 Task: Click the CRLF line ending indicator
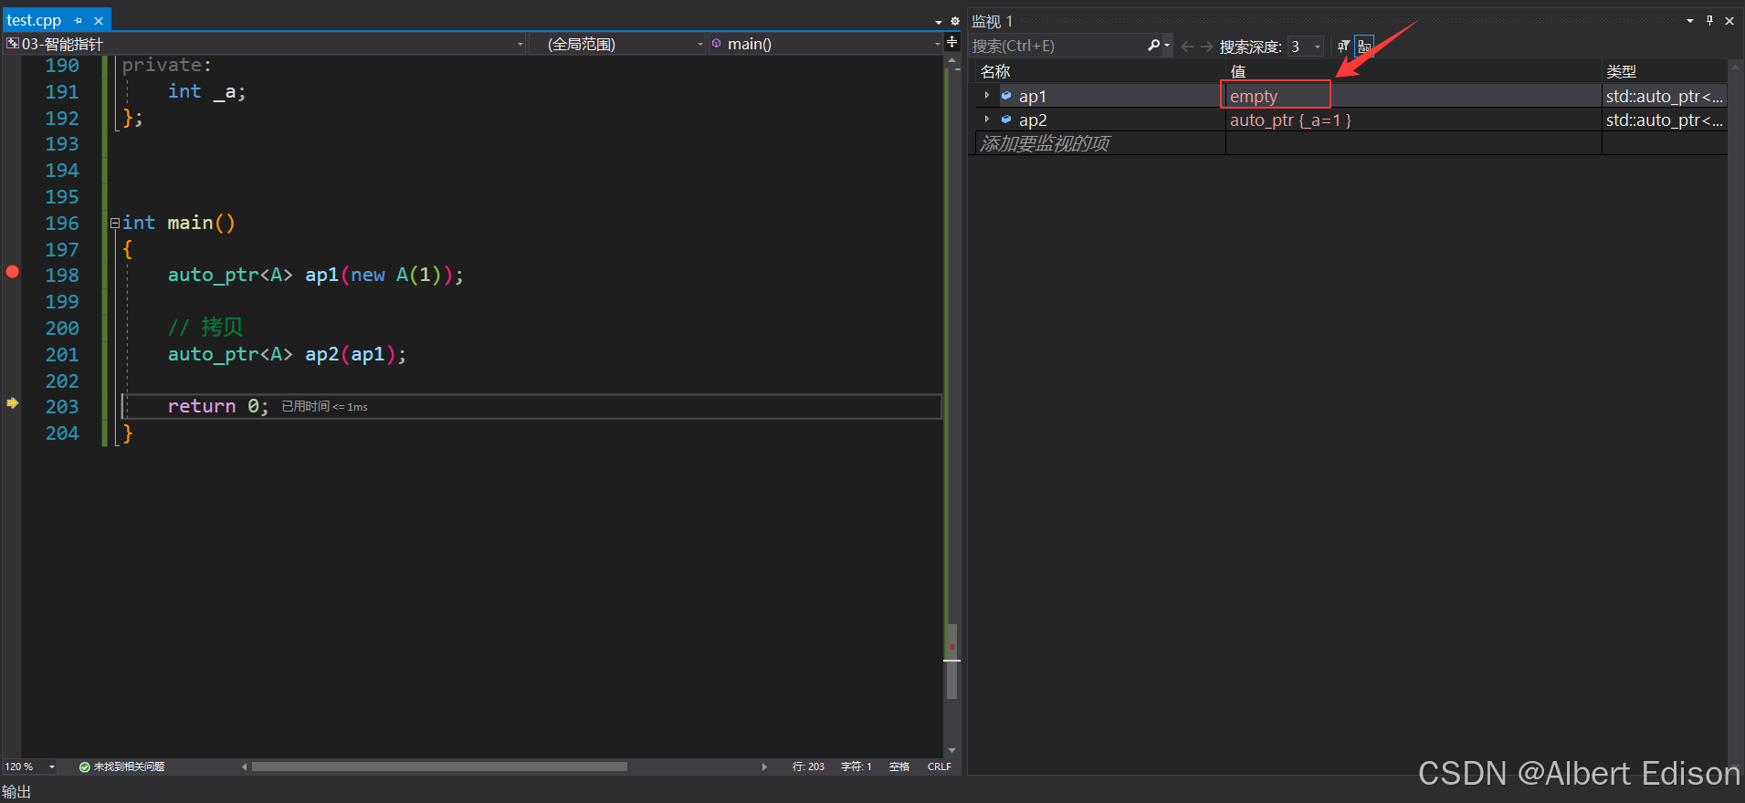point(940,766)
